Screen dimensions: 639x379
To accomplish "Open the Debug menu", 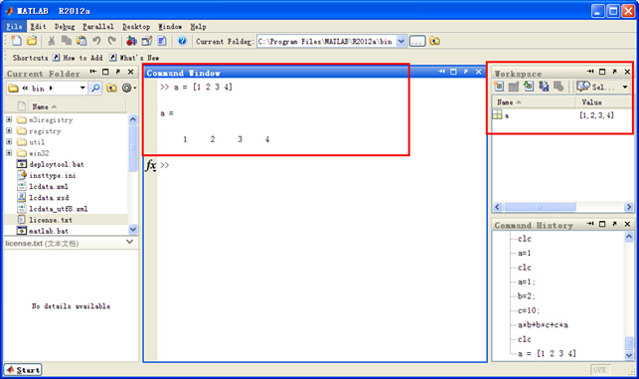I will tap(65, 27).
